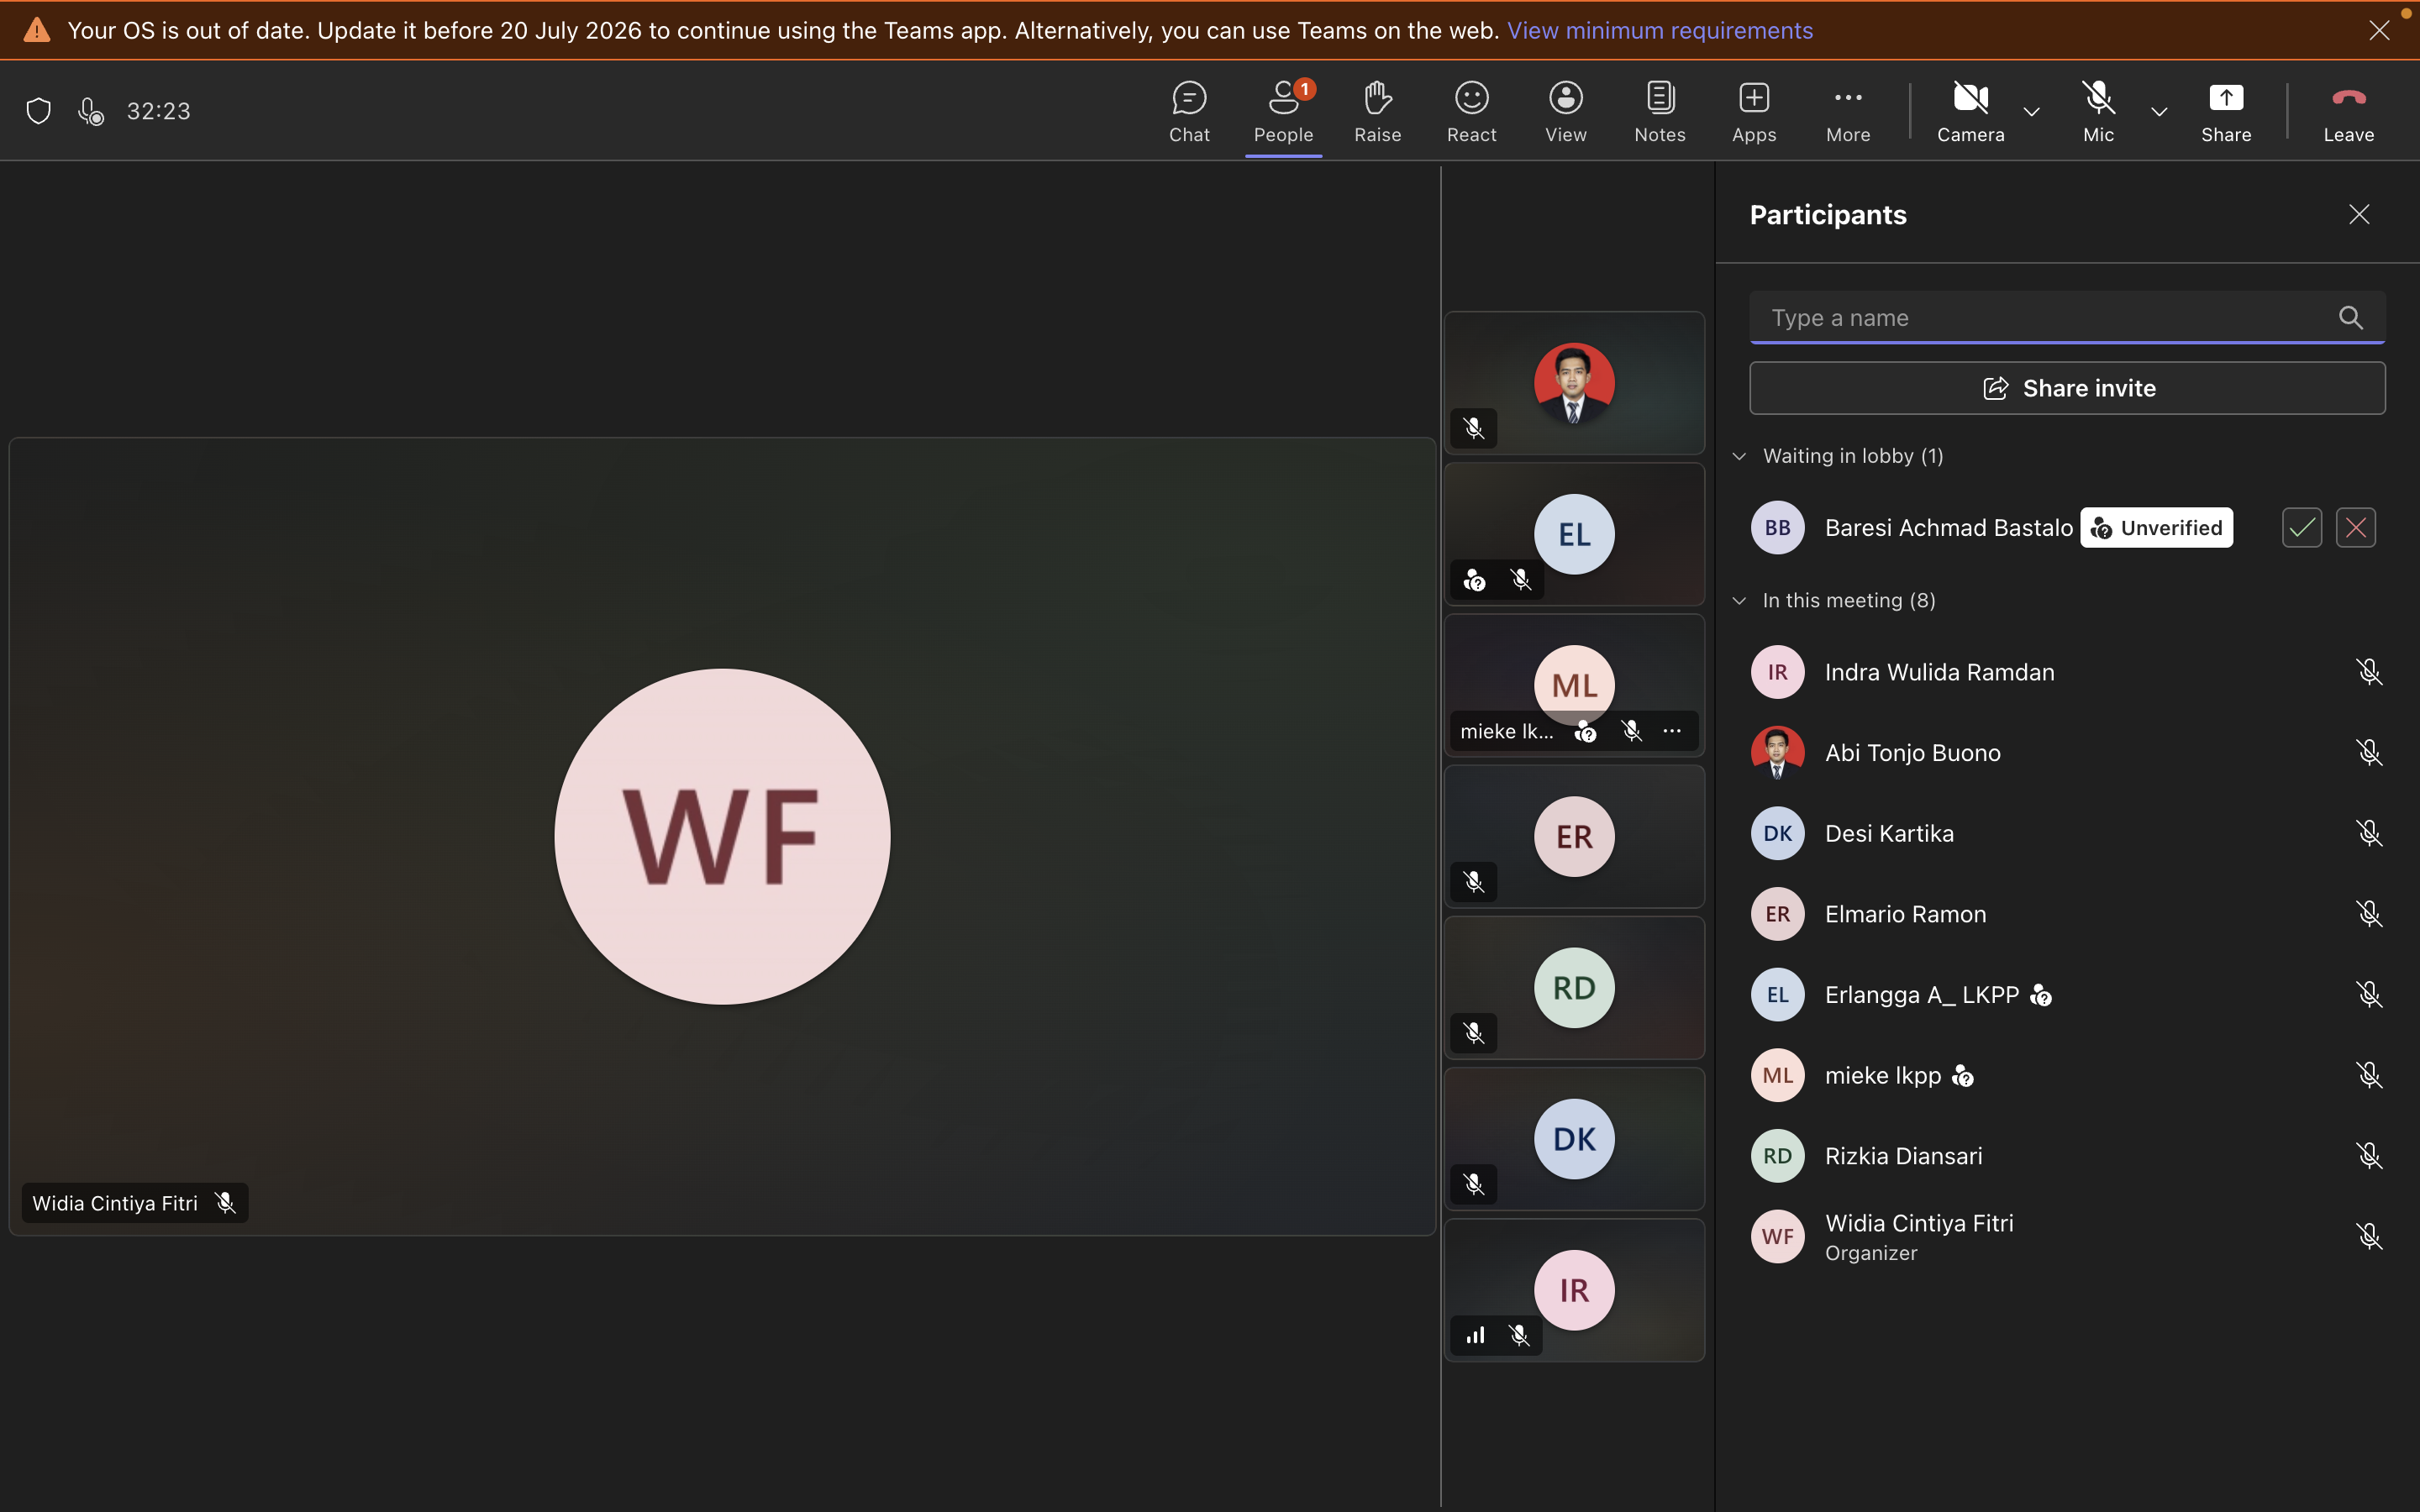Click the Unverified badge on Baresi
Viewport: 2420px width, 1512px height.
(2156, 527)
